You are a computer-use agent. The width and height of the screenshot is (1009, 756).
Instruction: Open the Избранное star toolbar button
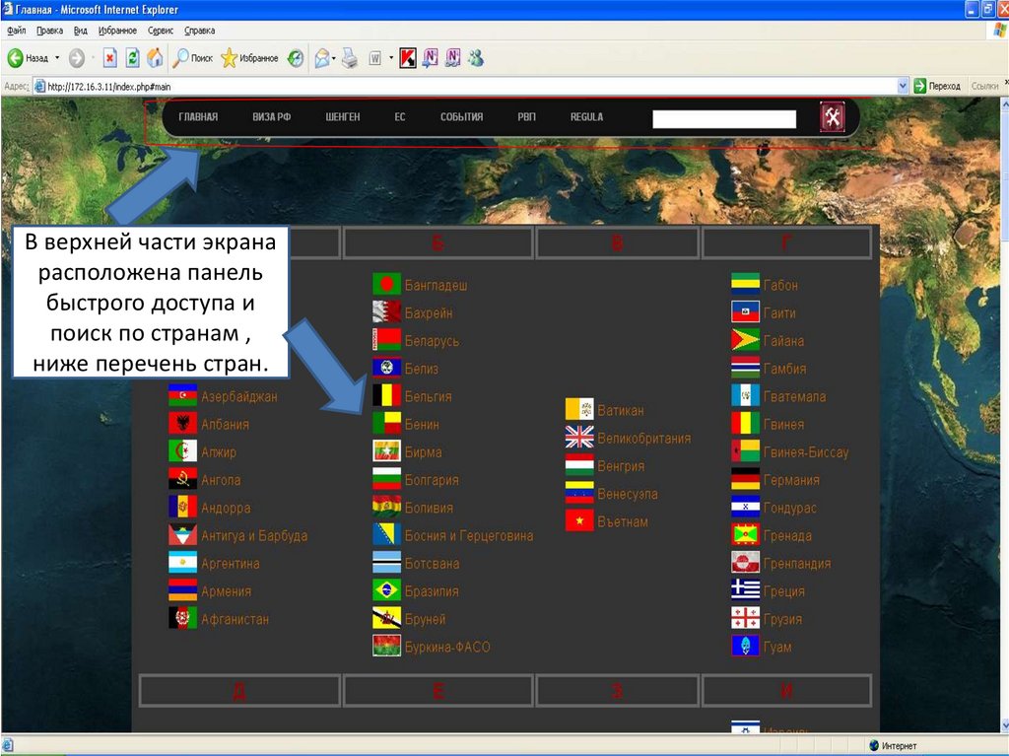[249, 58]
